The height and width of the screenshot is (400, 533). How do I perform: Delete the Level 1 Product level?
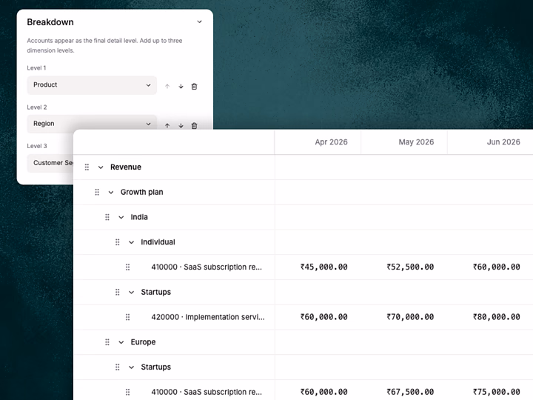(x=194, y=87)
